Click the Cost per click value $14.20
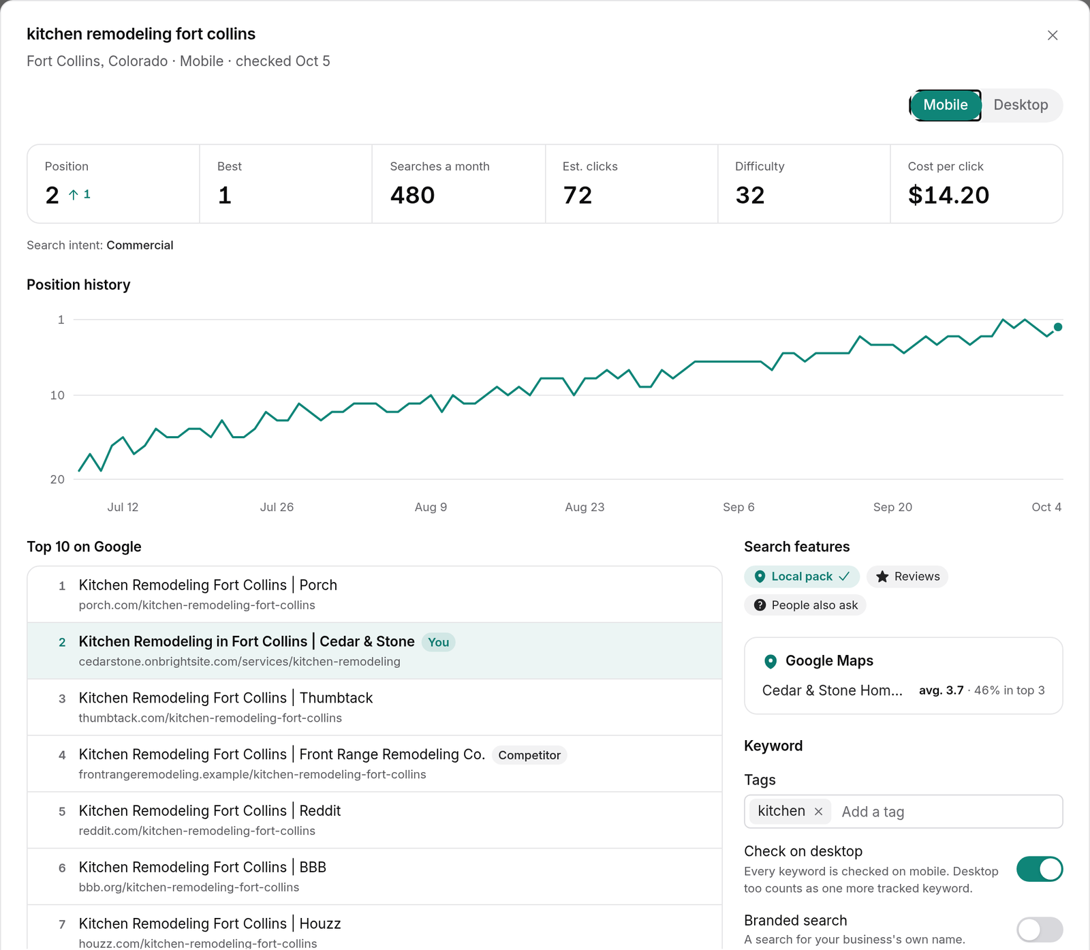Image resolution: width=1090 pixels, height=950 pixels. pyautogui.click(x=948, y=196)
